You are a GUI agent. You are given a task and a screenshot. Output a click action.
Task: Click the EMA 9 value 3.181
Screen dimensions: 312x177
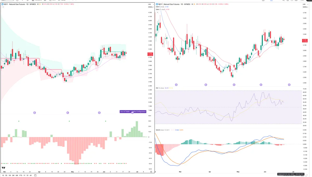point(167,7)
